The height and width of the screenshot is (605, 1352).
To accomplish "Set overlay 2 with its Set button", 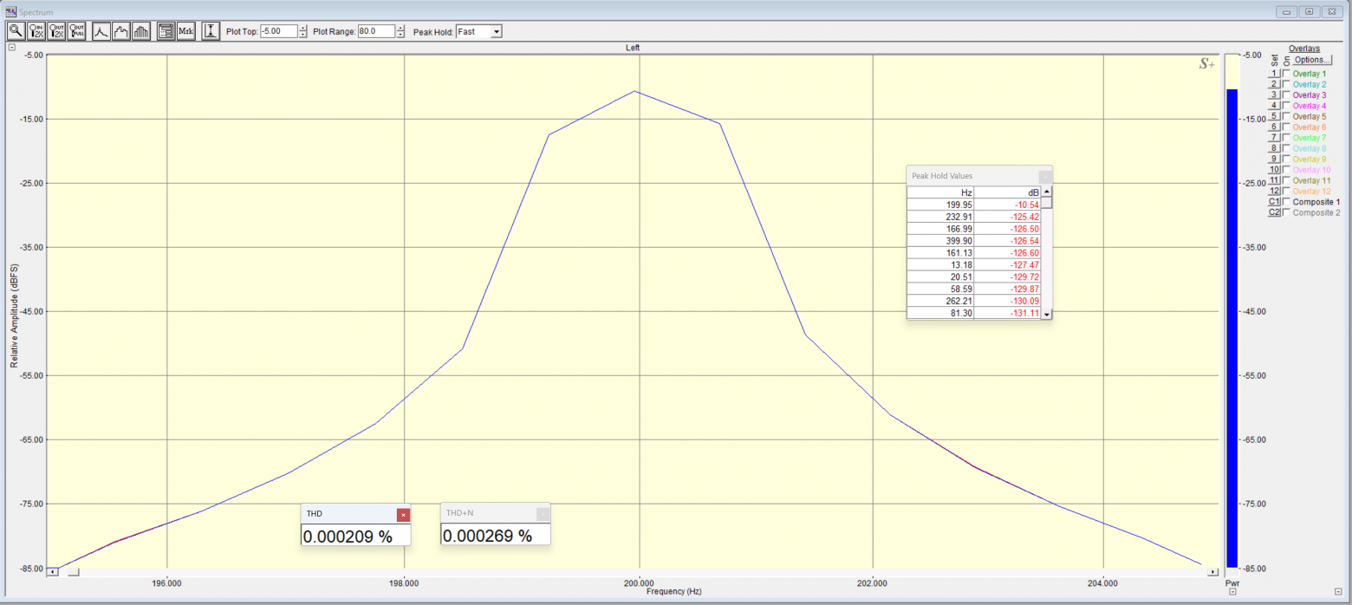I will [x=1274, y=85].
